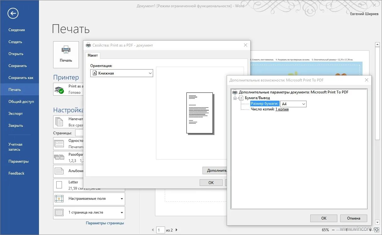Image resolution: width=382 pixels, height=235 pixels.
Task: Click OK in the Дополнительные возможности dialog
Action: (324, 218)
